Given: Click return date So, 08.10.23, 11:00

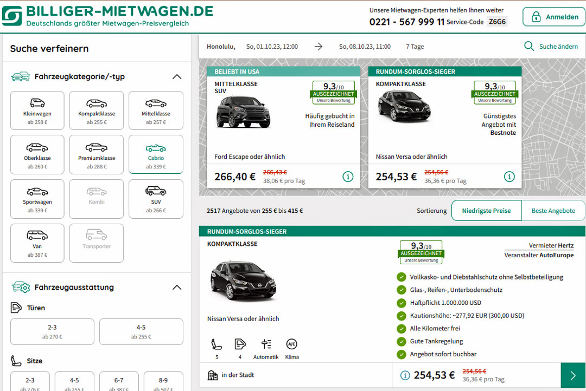Looking at the screenshot, I should coord(365,47).
